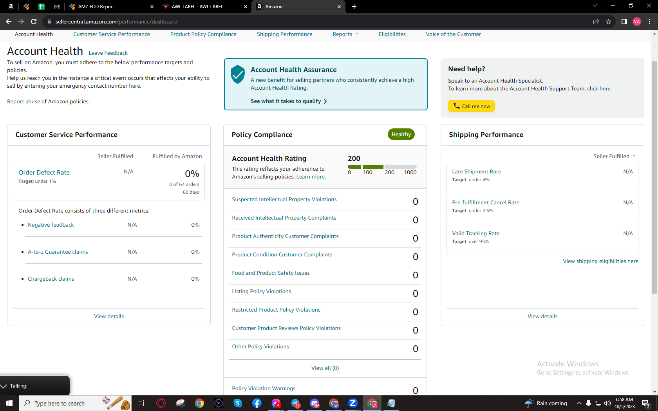The width and height of the screenshot is (658, 411).
Task: Switch to the pinned Gmail tab
Action: (57, 7)
